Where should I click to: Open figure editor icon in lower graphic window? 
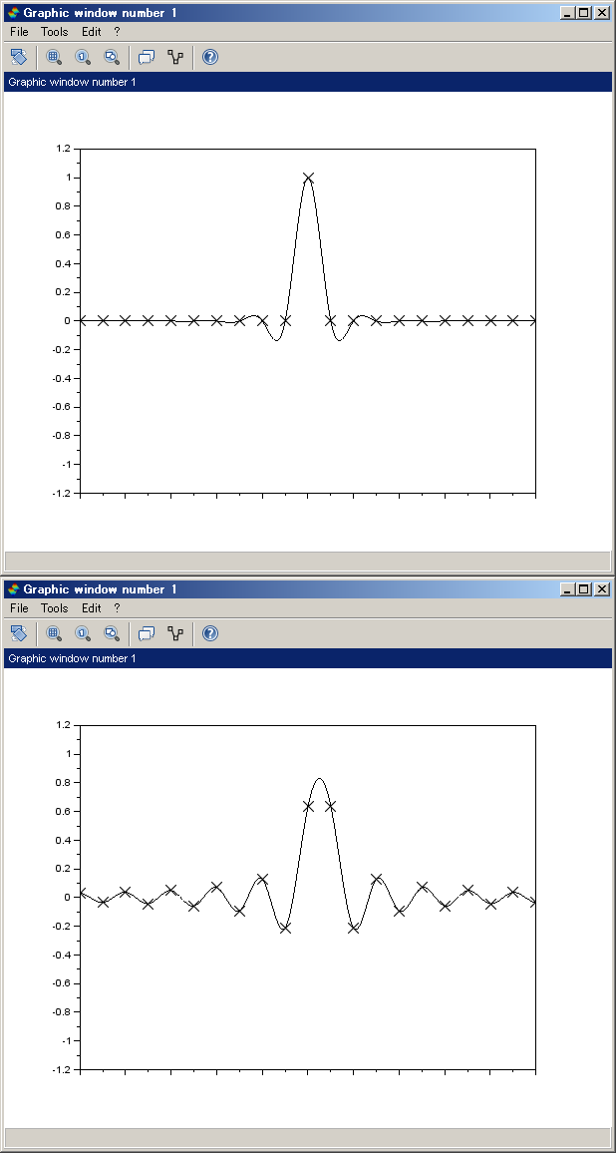147,633
